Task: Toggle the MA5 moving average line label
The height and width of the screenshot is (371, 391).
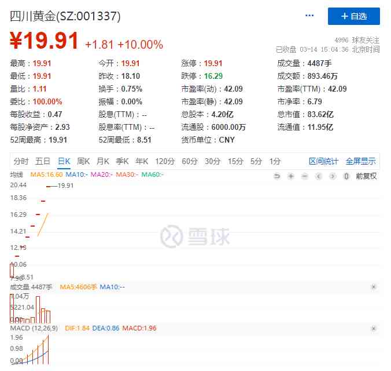Action: (x=45, y=174)
